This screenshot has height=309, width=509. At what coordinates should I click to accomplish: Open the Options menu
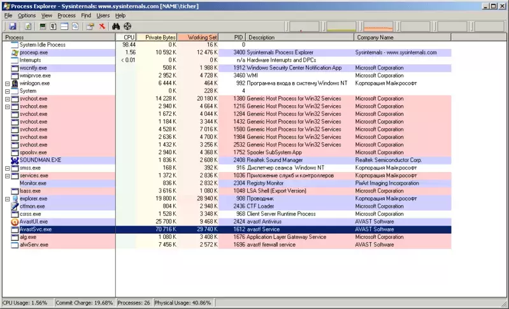tap(27, 15)
